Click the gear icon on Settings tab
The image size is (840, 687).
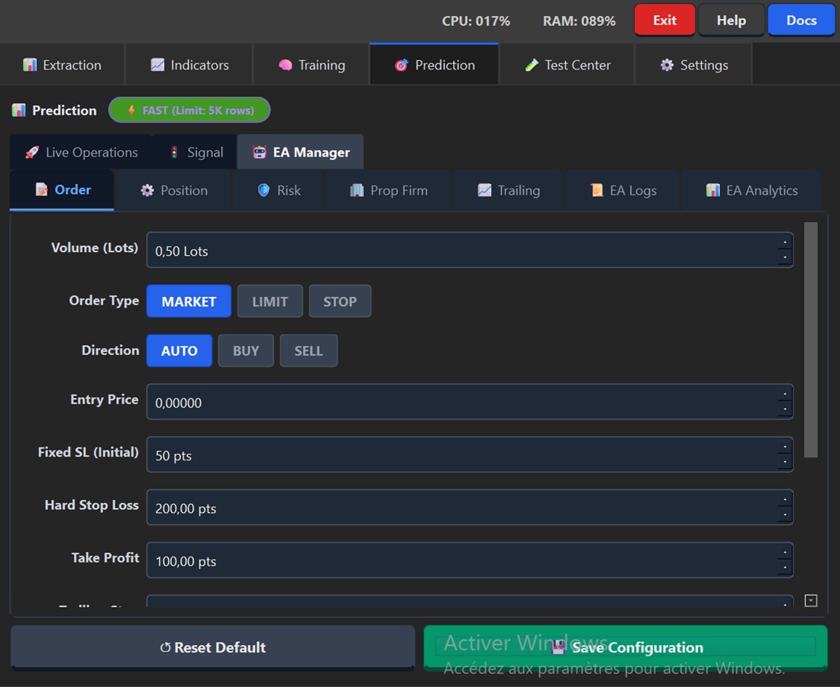pyautogui.click(x=667, y=65)
